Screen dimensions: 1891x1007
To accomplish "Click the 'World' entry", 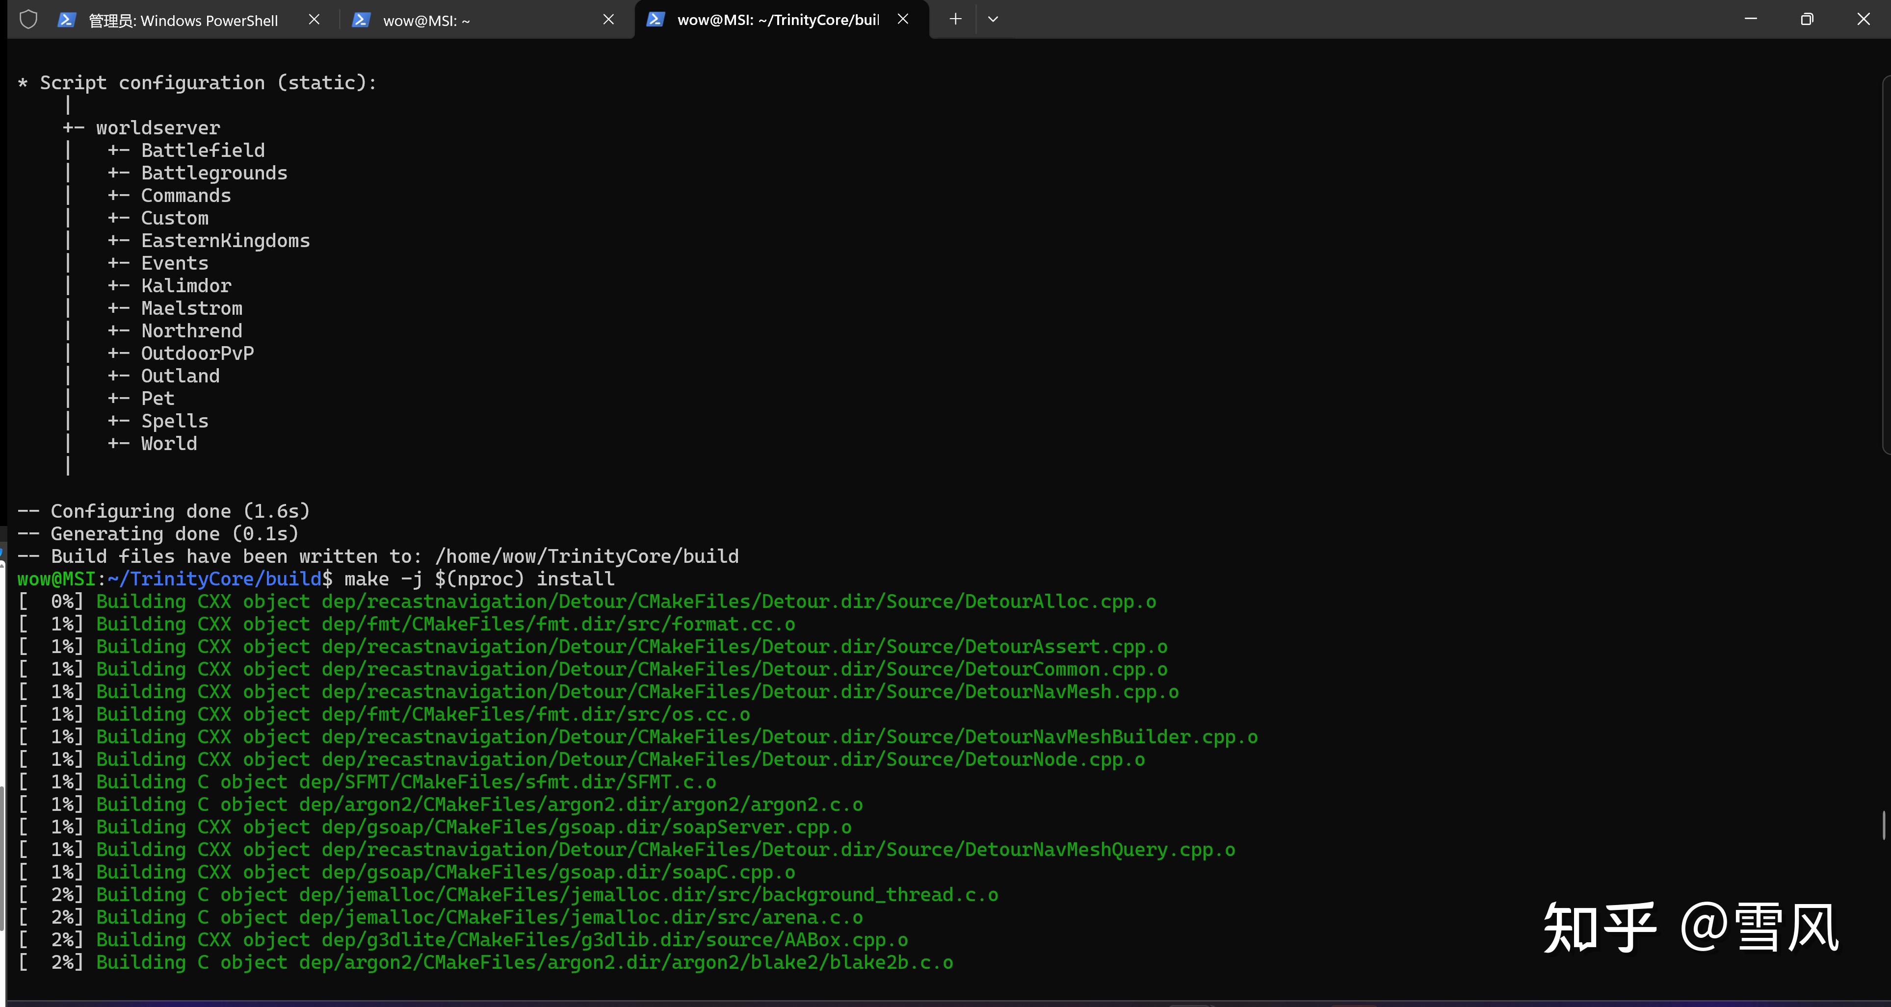I will [169, 444].
